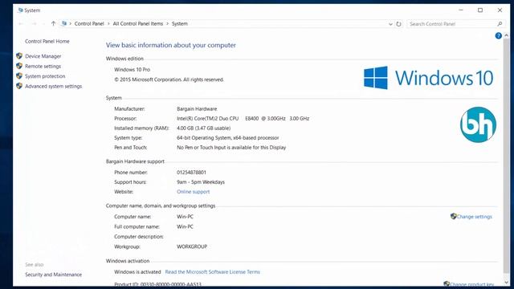The image size is (514, 289).
Task: Click the Forward arrow navigation button
Action: pyautogui.click(x=34, y=23)
